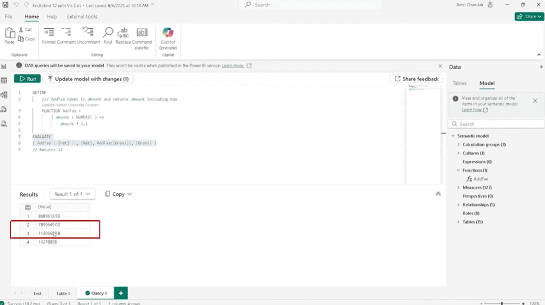Collapse the ribbon with chevron
Viewport: 545px width, 305px height.
pyautogui.click(x=539, y=55)
